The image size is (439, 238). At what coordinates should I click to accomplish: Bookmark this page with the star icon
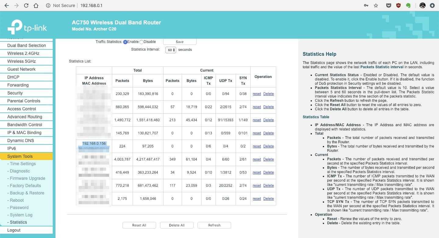point(376,5)
